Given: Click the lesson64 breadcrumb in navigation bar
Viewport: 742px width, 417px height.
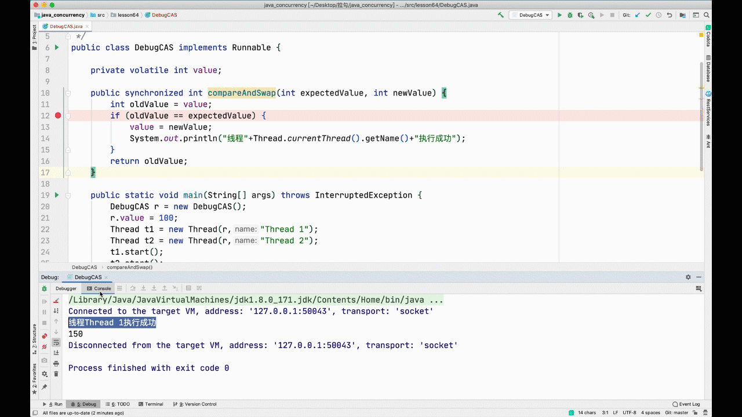Looking at the screenshot, I should coord(128,15).
